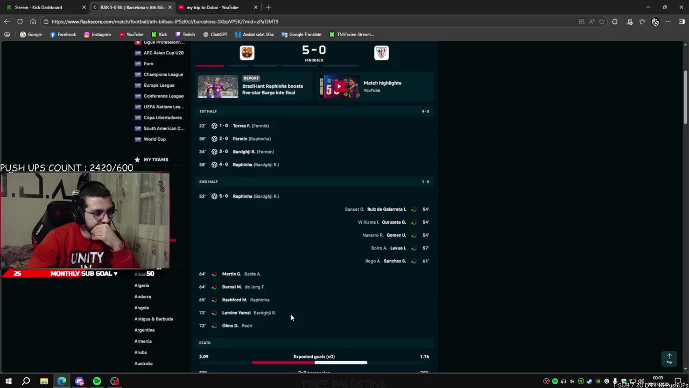Open Google bookmark

point(31,34)
